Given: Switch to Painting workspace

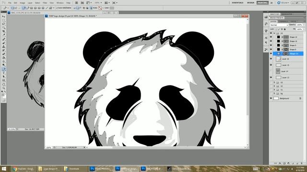Looking at the screenshot, I should (x=262, y=3).
